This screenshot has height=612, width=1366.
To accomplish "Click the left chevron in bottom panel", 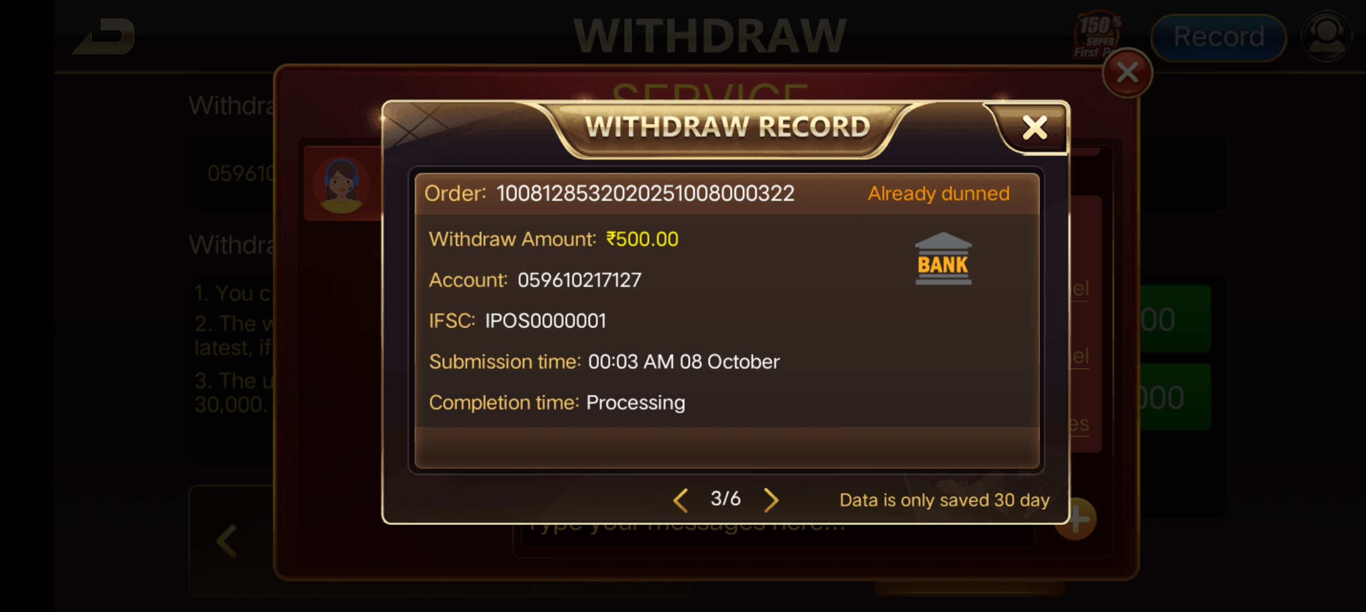I will (227, 541).
